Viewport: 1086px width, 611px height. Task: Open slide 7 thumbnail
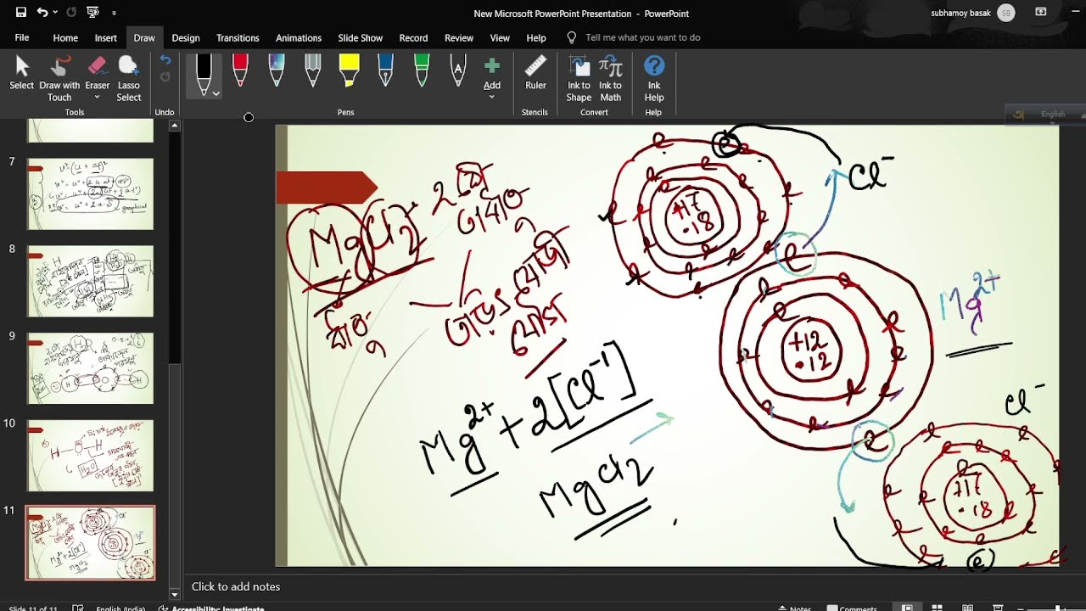click(91, 193)
